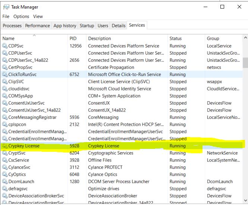The height and width of the screenshot is (205, 248).
Task: Sort services by the Name column header
Action: pyautogui.click(x=9, y=38)
